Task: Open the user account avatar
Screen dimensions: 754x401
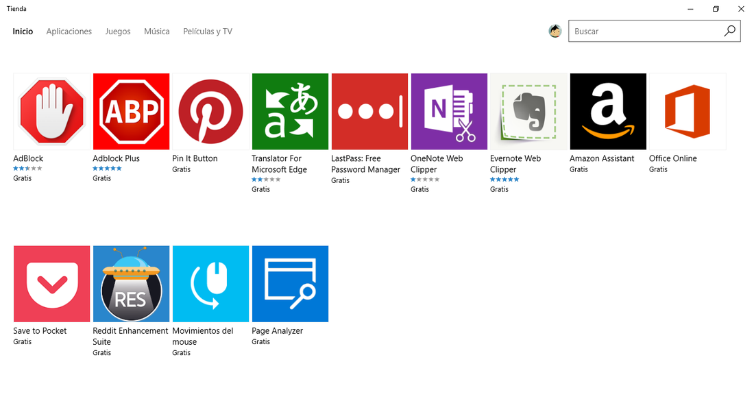Action: click(x=555, y=31)
